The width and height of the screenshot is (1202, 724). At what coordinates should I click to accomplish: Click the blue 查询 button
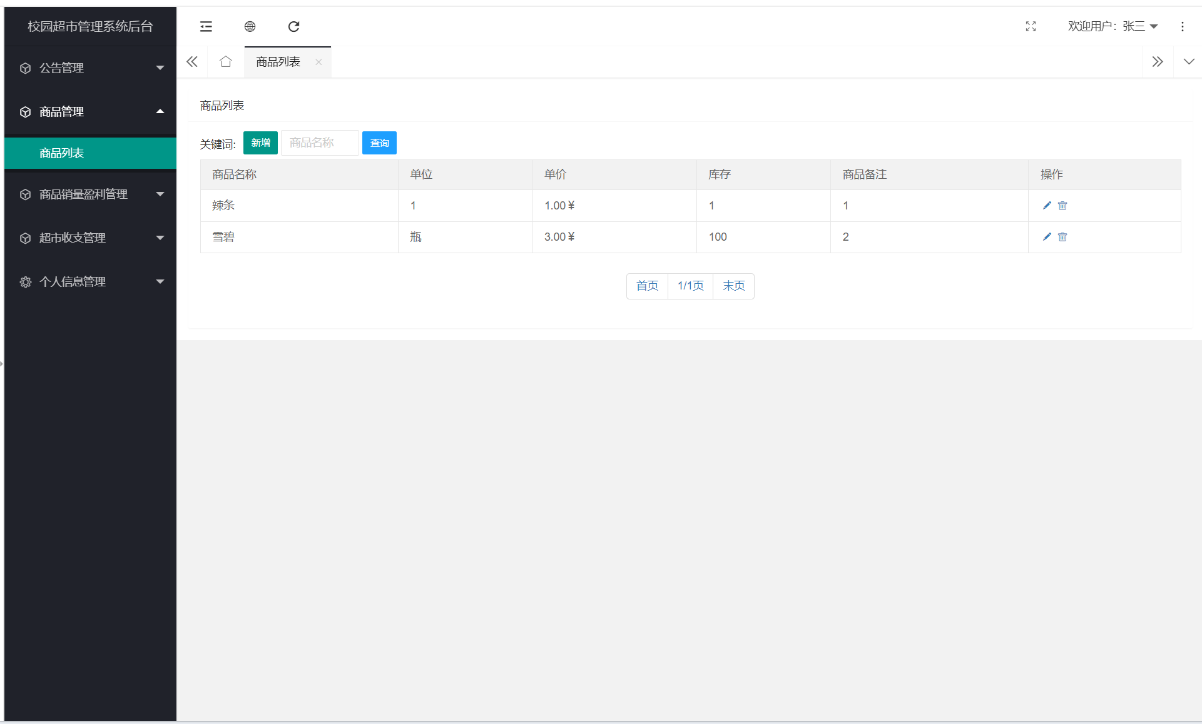pos(379,143)
